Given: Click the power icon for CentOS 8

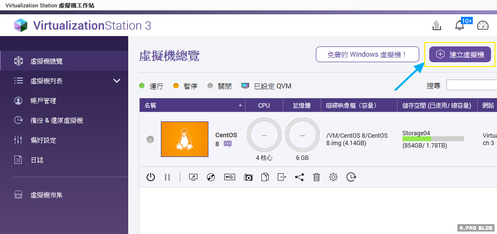Looking at the screenshot, I should pyautogui.click(x=150, y=177).
